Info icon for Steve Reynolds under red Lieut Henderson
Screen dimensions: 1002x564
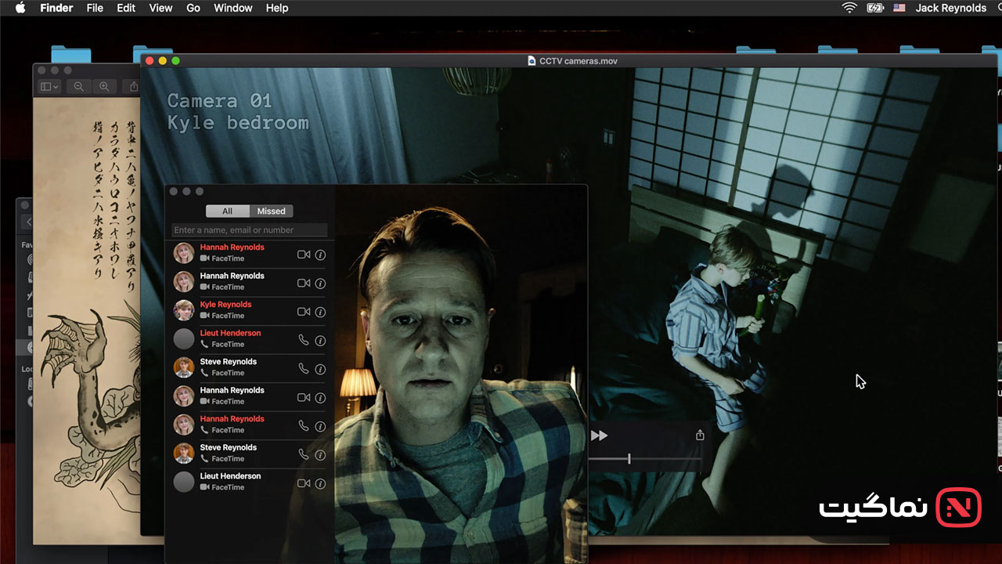320,369
